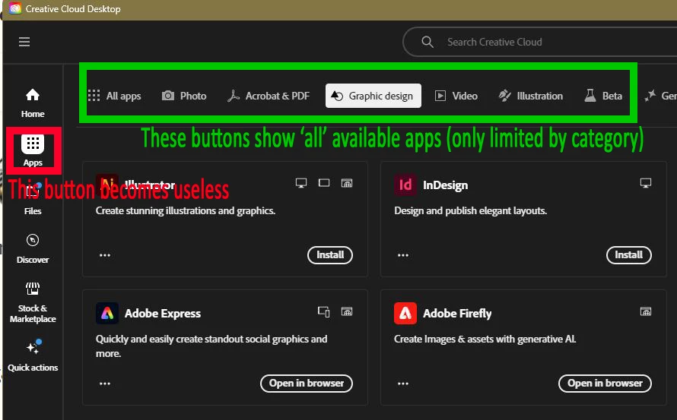The width and height of the screenshot is (677, 420).
Task: Select the Acrobat & PDF category tab
Action: click(x=268, y=96)
